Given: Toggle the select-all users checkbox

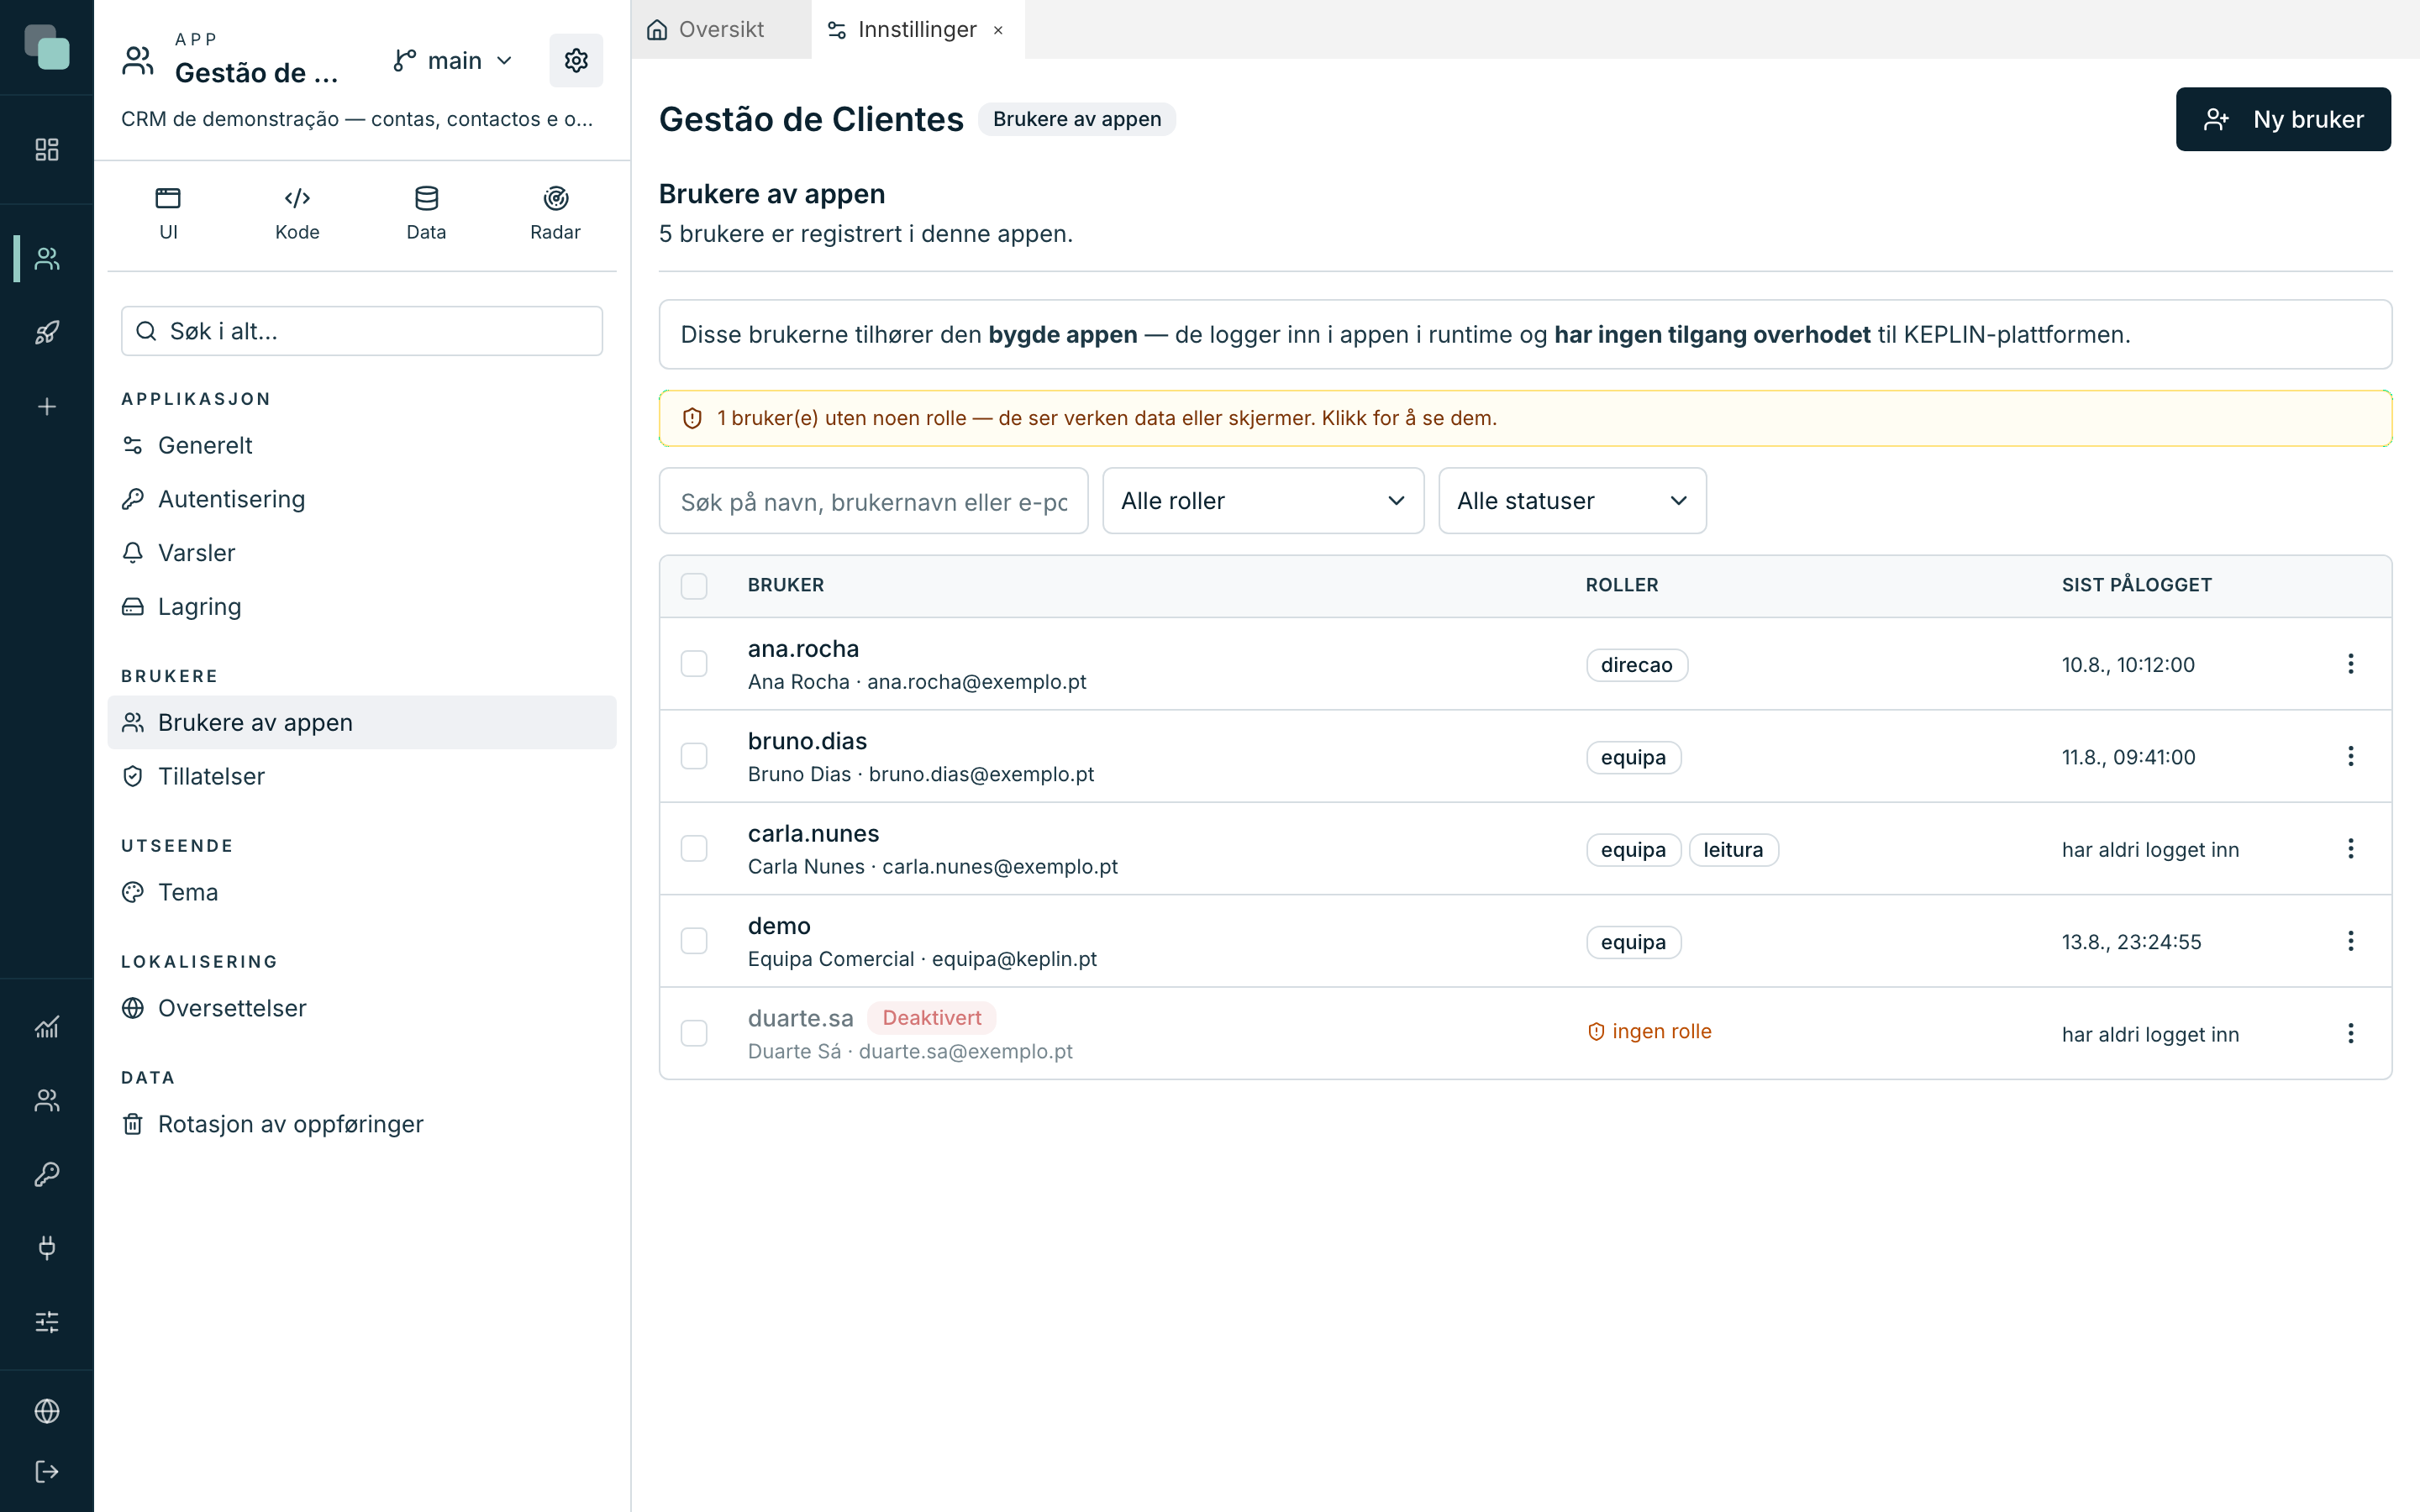Looking at the screenshot, I should coord(694,586).
